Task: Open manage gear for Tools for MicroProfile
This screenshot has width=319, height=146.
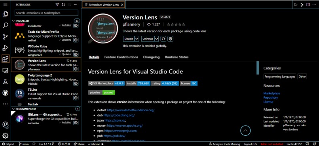Action: (x=76, y=40)
